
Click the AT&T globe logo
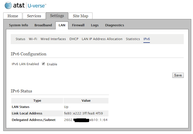pos(8,6)
